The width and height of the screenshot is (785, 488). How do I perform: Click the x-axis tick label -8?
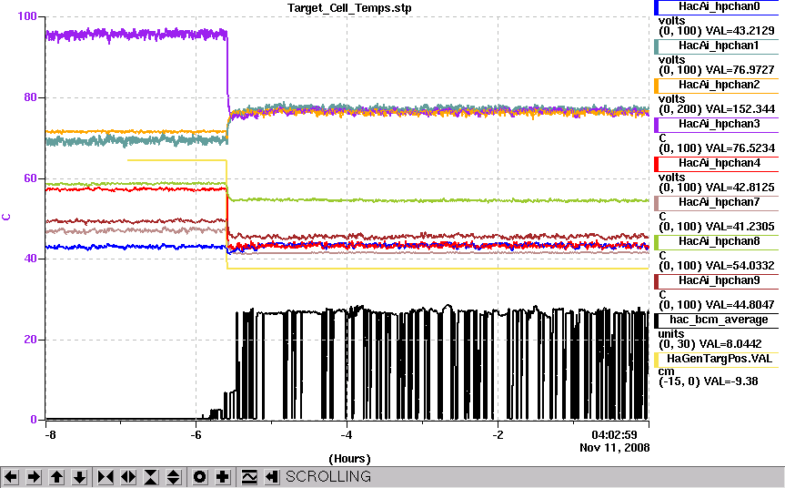[x=50, y=435]
